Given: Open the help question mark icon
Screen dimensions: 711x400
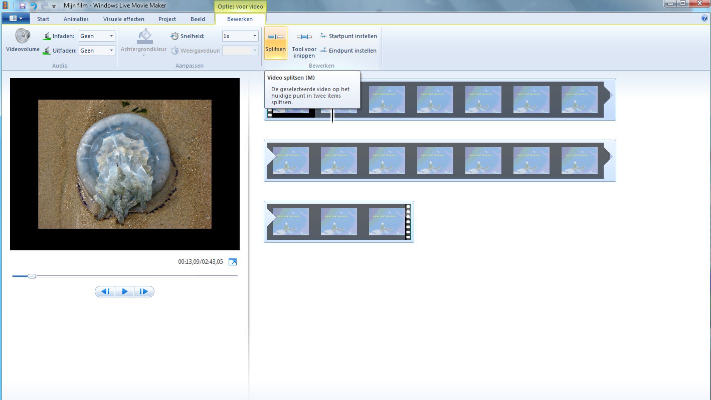Looking at the screenshot, I should click(x=704, y=19).
